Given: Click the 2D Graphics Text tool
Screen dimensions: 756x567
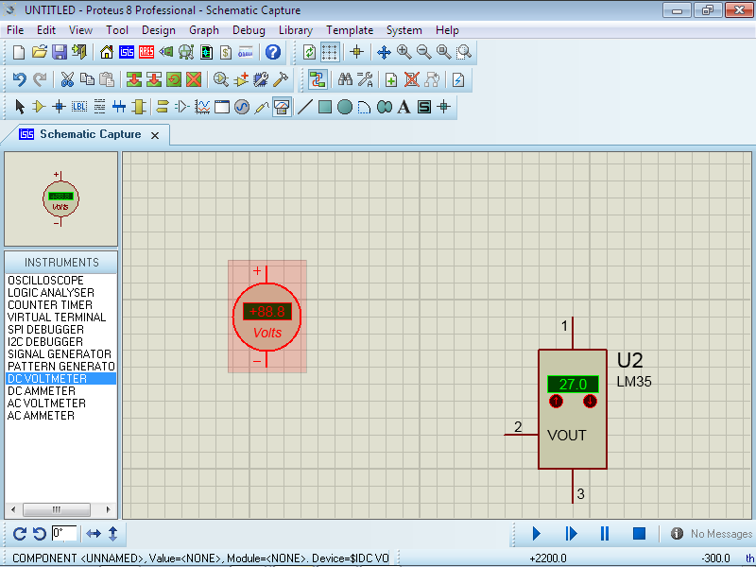Looking at the screenshot, I should coord(404,107).
